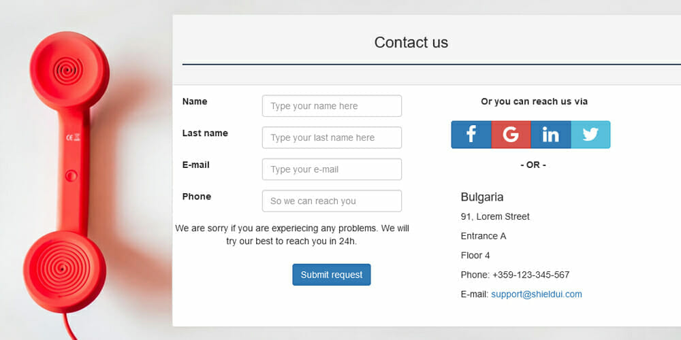Focus the Phone number field
Viewport: 681px width, 340px height.
[x=332, y=201]
